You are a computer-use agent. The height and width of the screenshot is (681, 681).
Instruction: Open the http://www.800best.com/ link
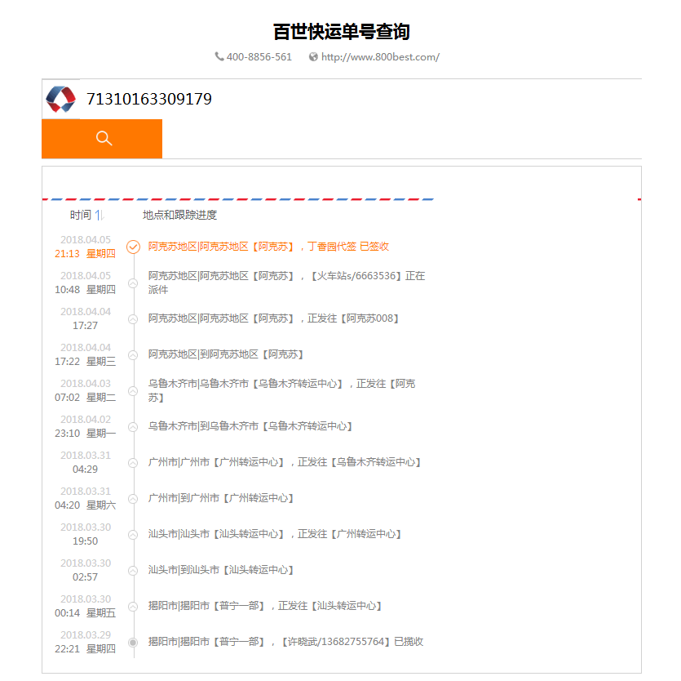(x=380, y=57)
